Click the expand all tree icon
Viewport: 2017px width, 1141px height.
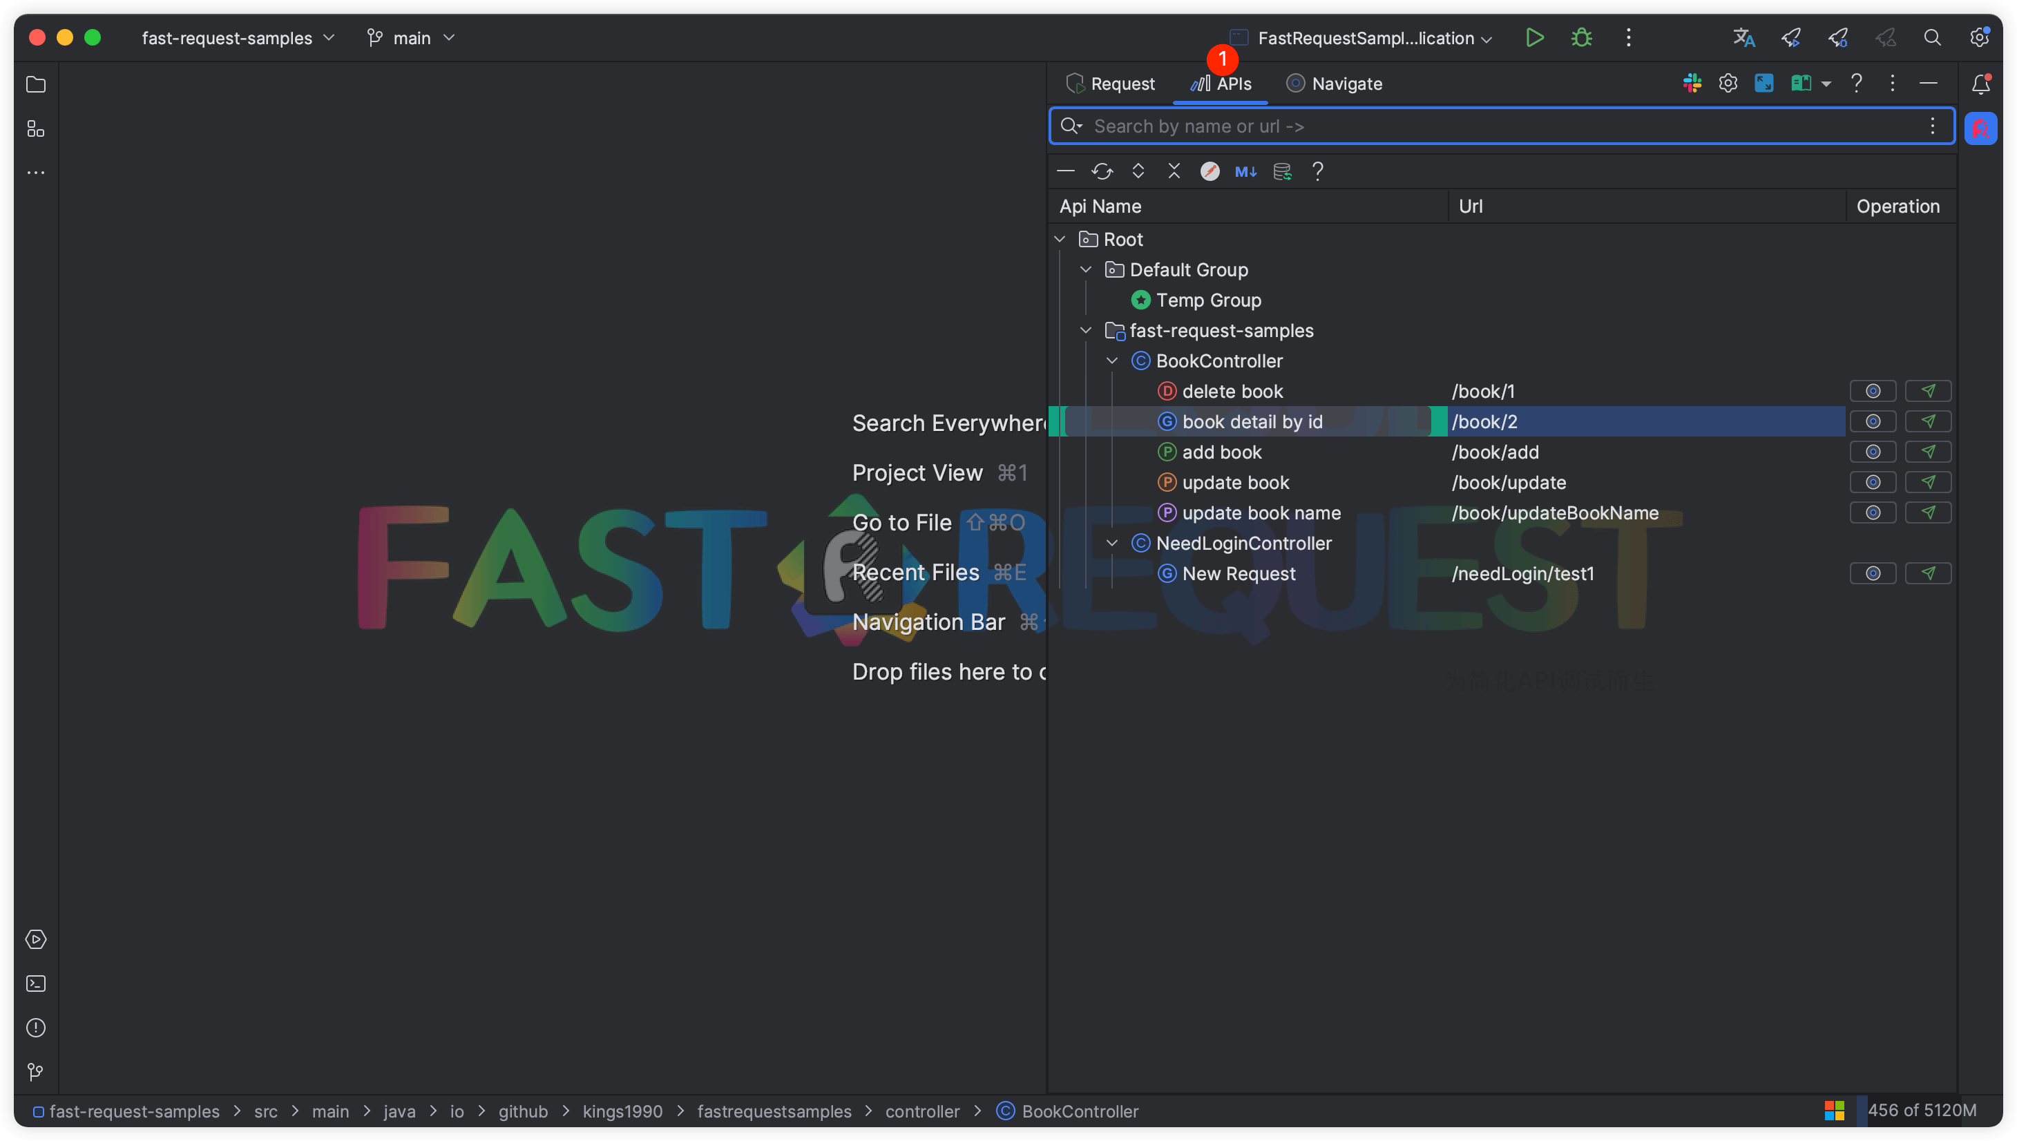click(x=1138, y=171)
